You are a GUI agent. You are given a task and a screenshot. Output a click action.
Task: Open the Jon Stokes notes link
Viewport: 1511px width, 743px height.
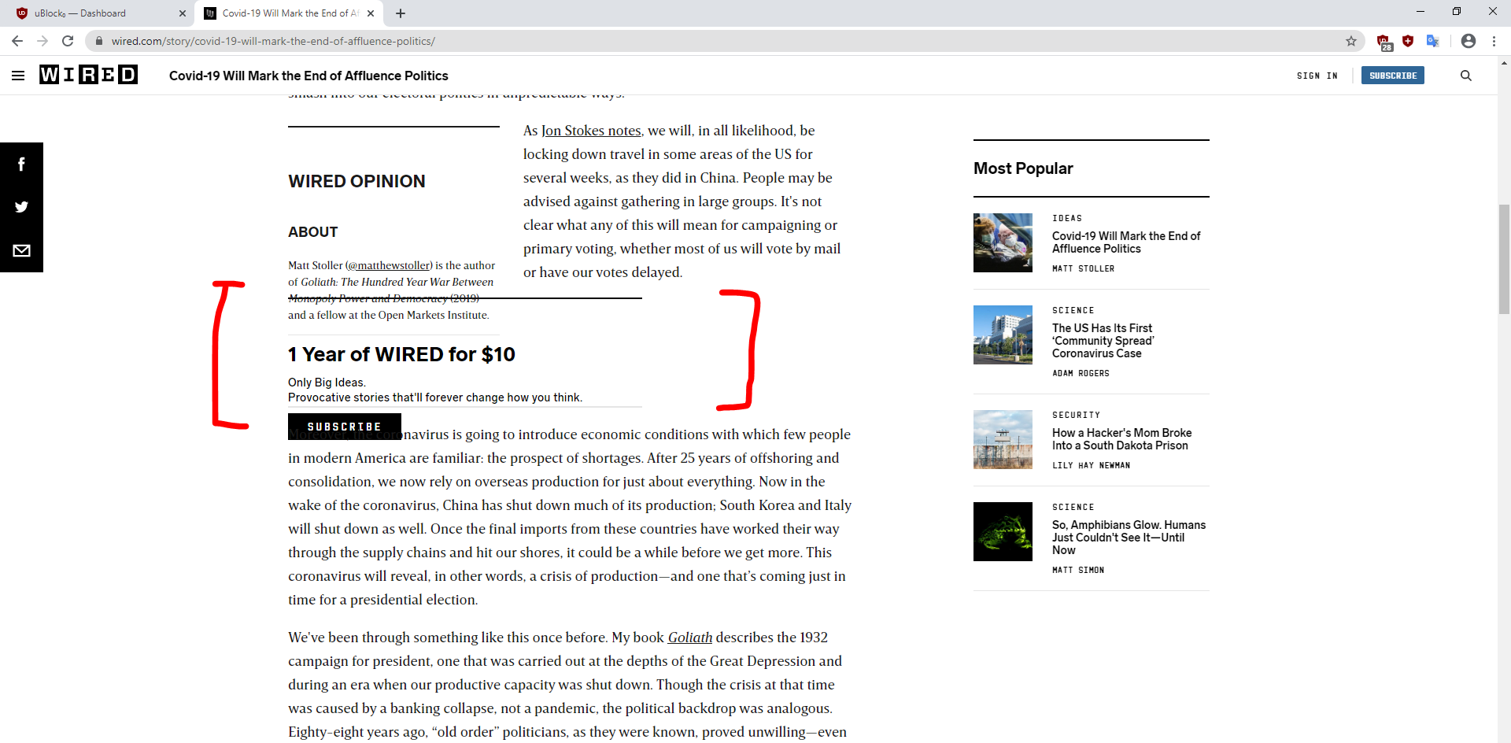coord(590,130)
